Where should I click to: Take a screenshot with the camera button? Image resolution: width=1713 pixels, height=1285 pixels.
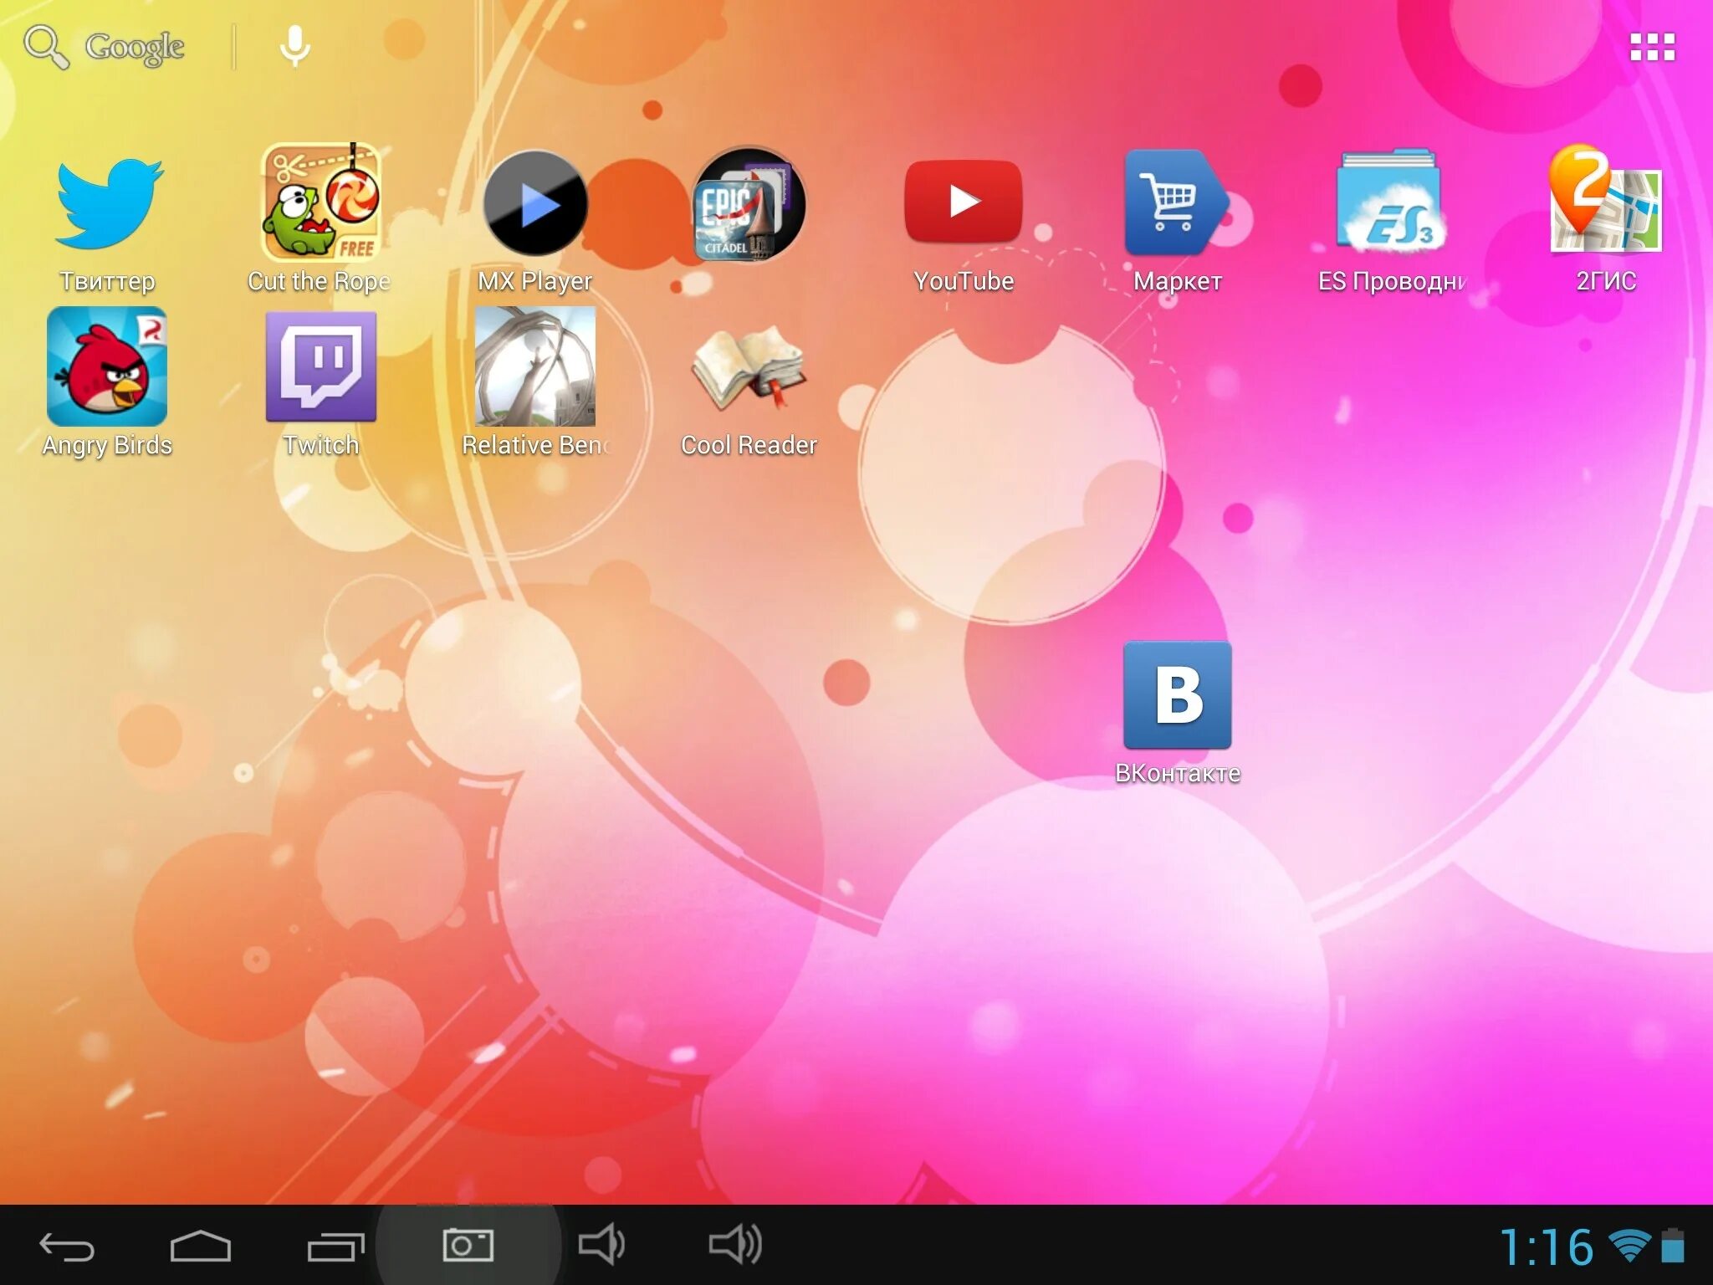(468, 1246)
